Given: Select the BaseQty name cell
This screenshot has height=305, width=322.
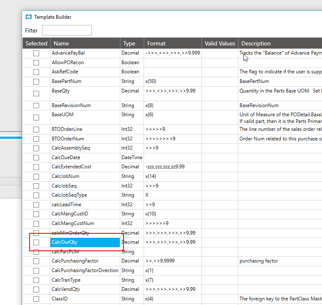Looking at the screenshot, I should pyautogui.click(x=85, y=94).
